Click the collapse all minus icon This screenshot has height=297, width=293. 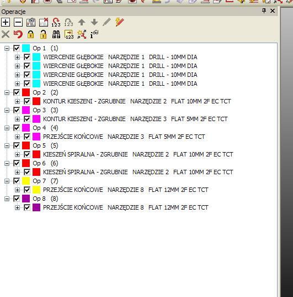(18, 22)
